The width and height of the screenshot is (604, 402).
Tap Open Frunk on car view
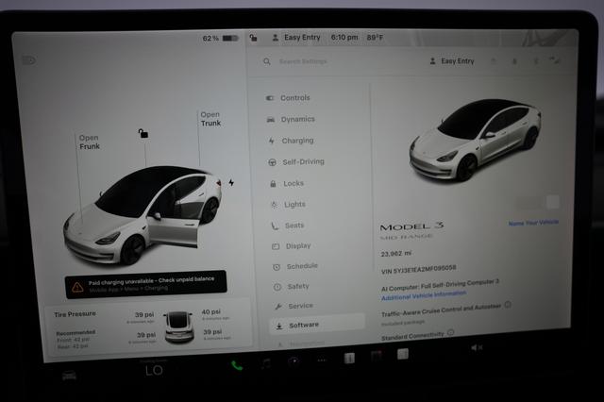(x=90, y=142)
